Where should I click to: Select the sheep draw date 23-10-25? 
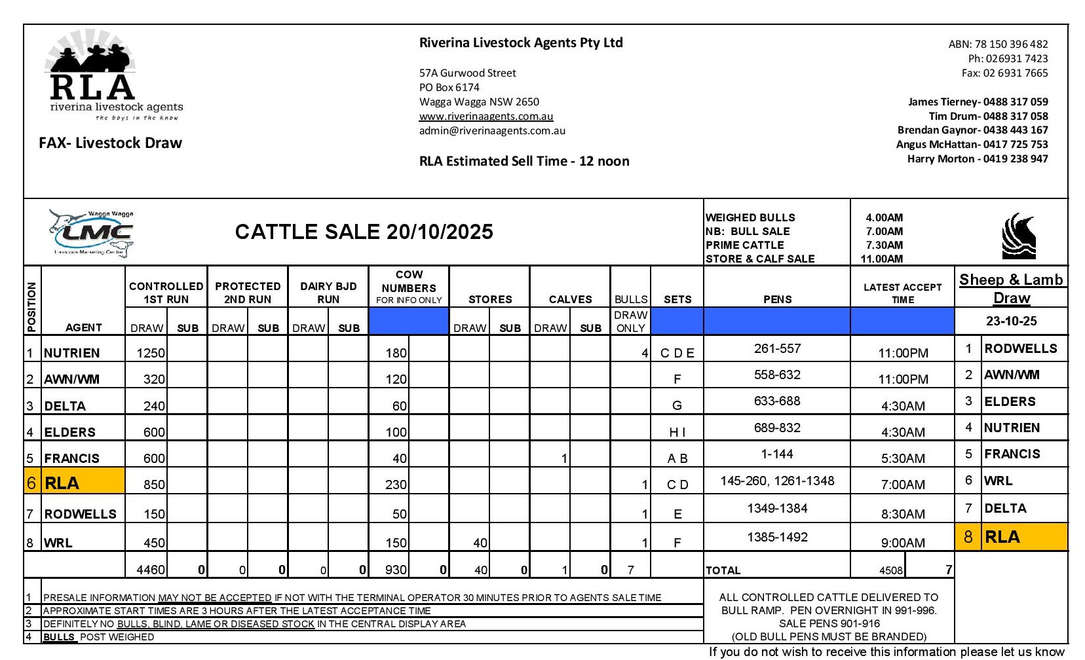click(x=1011, y=321)
